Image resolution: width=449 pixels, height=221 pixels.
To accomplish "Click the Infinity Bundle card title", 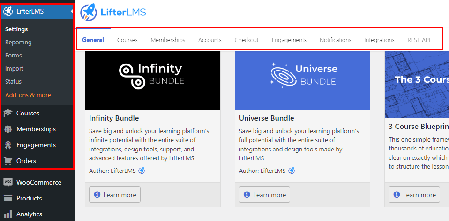I will pyautogui.click(x=114, y=118).
